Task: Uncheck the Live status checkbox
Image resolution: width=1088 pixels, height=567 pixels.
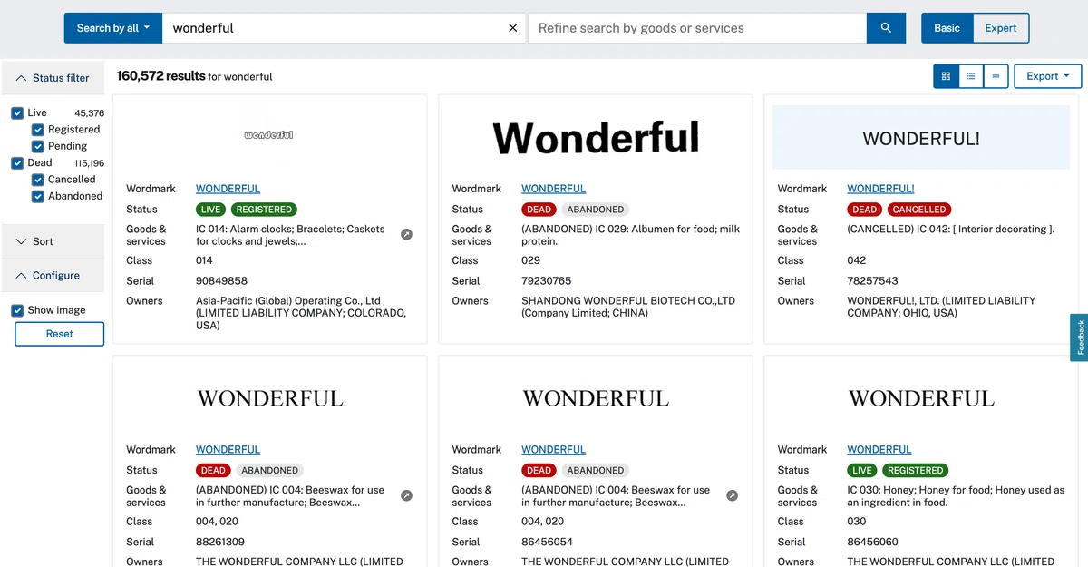Action: coord(17,113)
